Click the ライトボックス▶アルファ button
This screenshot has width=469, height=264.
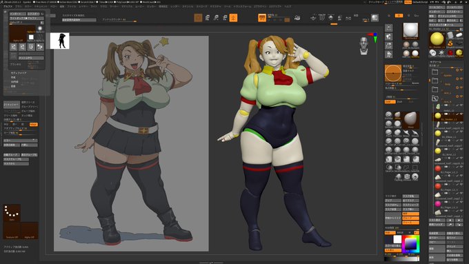(27, 18)
